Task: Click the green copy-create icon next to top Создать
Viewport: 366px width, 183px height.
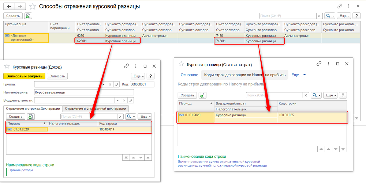Action: [28, 16]
